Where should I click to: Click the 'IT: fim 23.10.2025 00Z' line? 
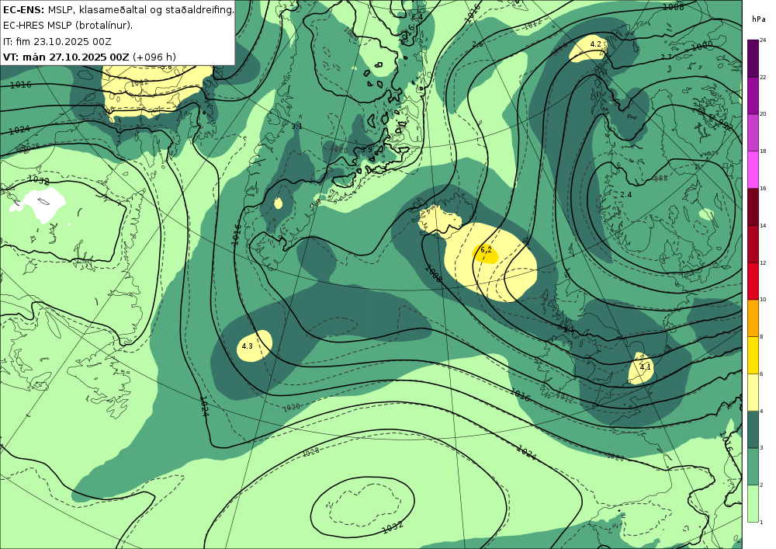click(57, 41)
